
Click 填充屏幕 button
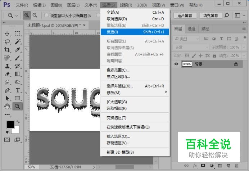[211, 15]
